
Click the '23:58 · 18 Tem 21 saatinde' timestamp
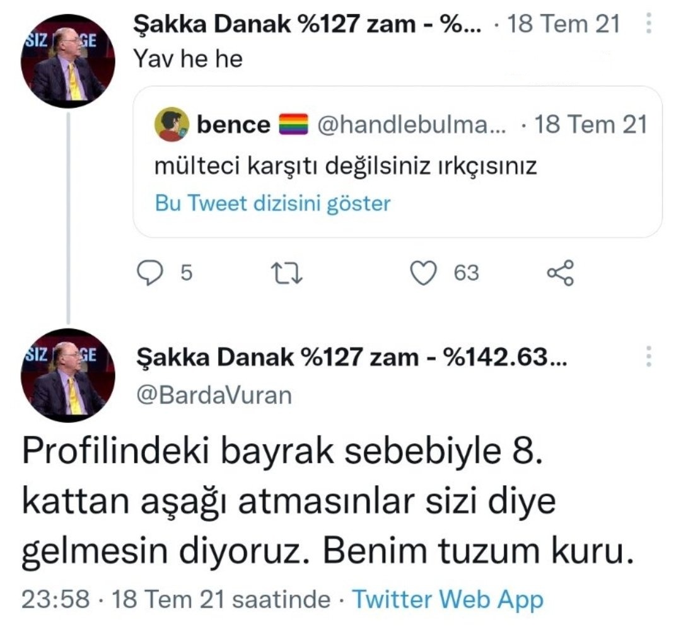tap(175, 599)
